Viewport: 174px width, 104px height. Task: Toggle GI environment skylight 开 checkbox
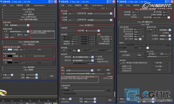pos(4,50)
